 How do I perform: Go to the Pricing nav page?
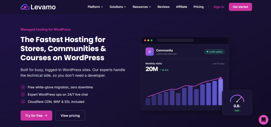coord(198,7)
